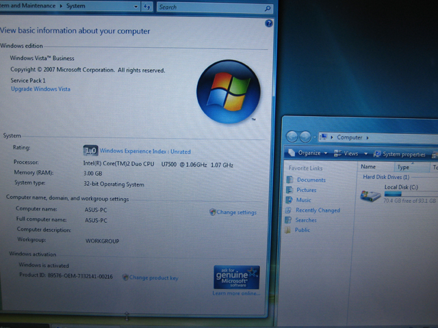Open the Learn more online link
The height and width of the screenshot is (328, 438).
236,293
